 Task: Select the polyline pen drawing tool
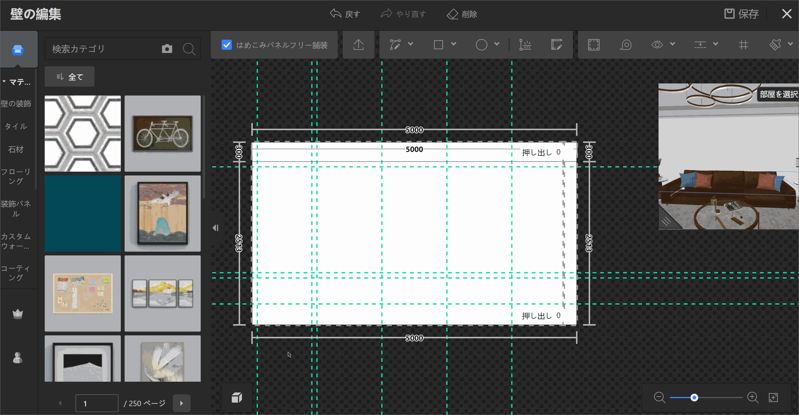[395, 45]
